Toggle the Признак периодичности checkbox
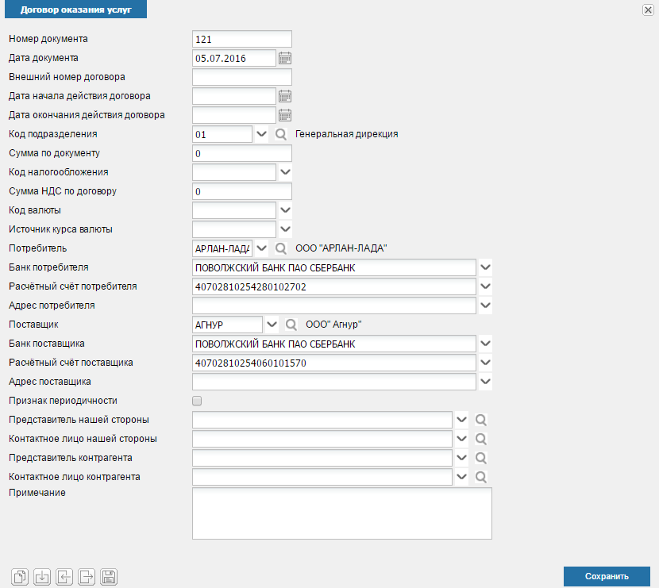 pos(197,401)
